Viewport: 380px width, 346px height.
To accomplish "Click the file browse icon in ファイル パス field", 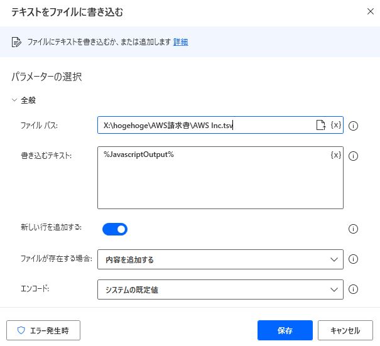I will tap(321, 125).
